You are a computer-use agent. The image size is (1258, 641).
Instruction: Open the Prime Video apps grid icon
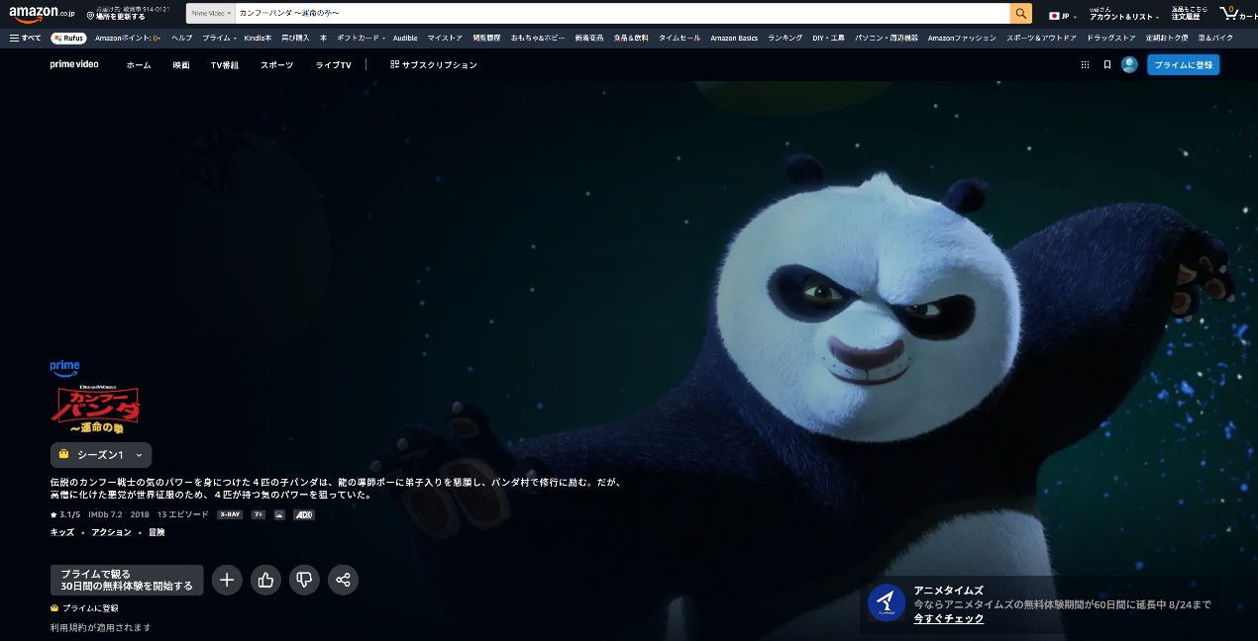point(1085,64)
